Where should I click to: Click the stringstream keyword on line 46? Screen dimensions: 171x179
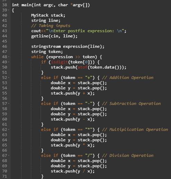(46, 46)
